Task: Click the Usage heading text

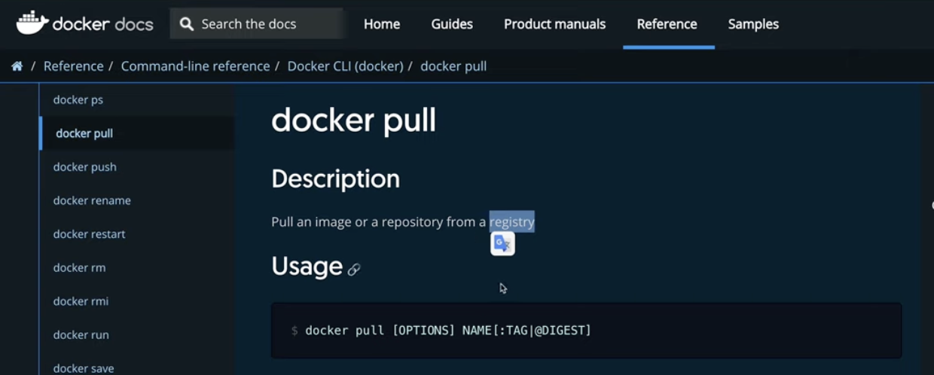Action: (x=307, y=267)
